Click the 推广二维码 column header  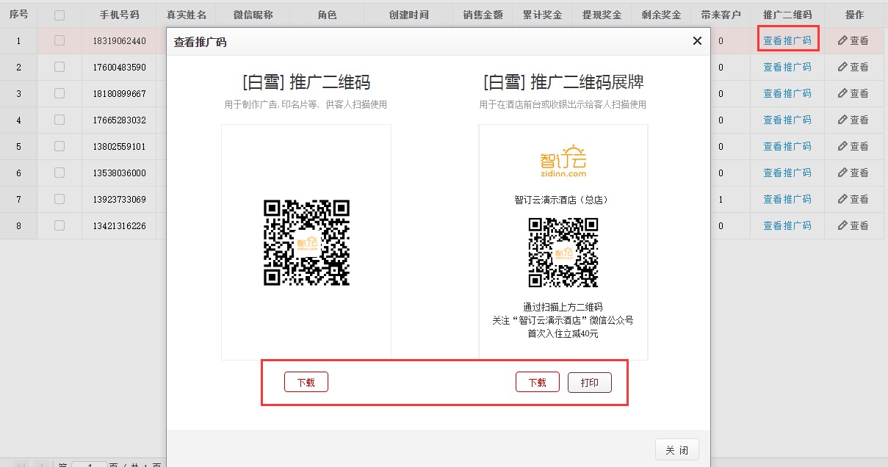click(787, 15)
